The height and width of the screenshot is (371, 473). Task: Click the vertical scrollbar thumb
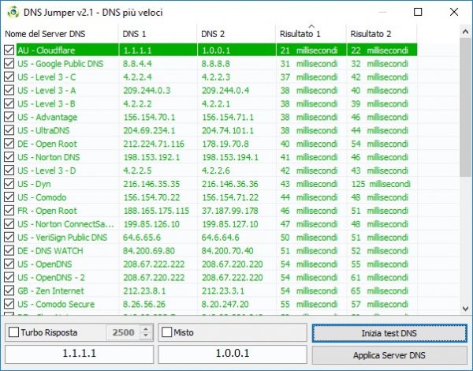coord(465,107)
